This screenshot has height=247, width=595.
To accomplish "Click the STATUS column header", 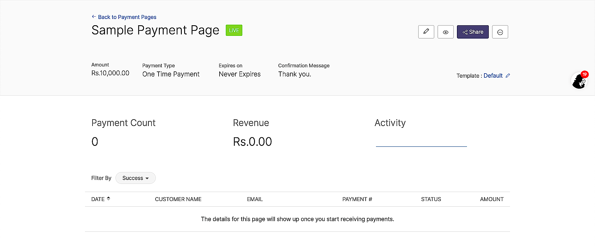I will pyautogui.click(x=431, y=199).
